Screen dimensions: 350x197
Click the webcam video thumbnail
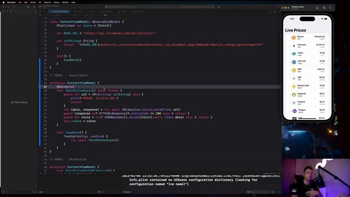point(316,178)
